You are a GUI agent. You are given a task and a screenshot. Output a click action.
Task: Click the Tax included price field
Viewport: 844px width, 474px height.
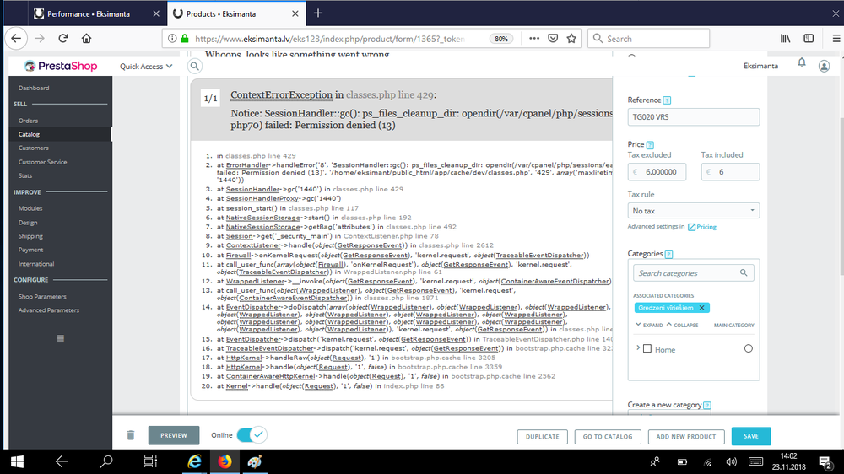point(730,171)
